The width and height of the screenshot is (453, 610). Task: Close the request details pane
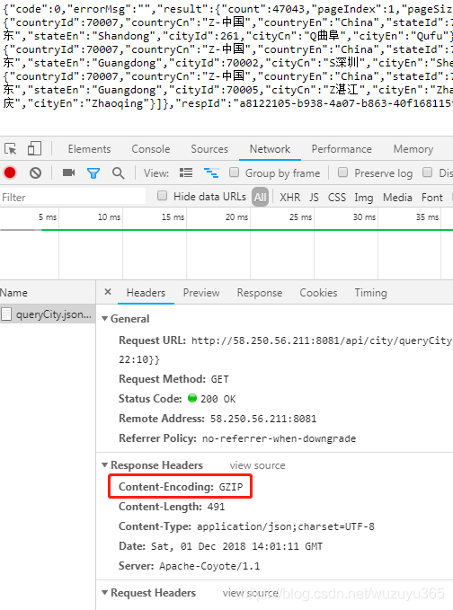pos(108,292)
